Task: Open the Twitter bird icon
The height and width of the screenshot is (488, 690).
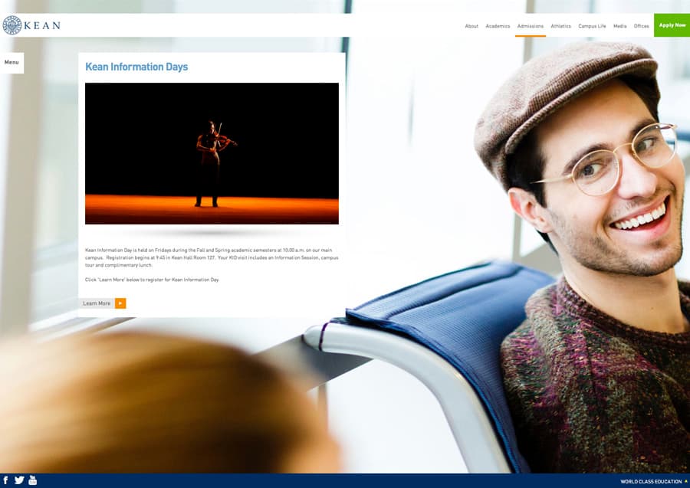Action: point(19,480)
